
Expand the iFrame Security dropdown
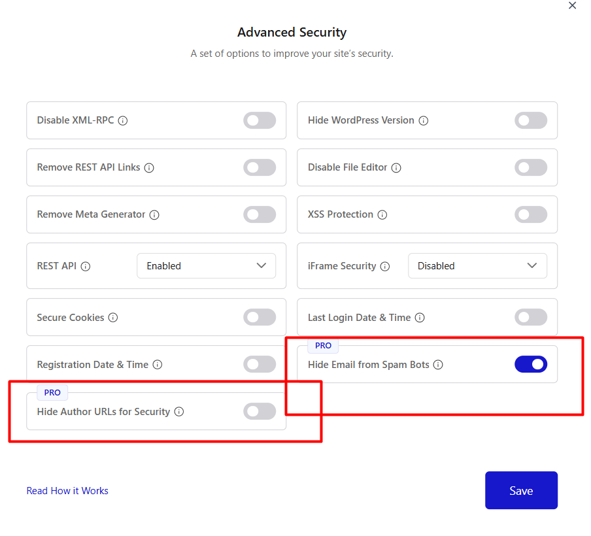477,266
